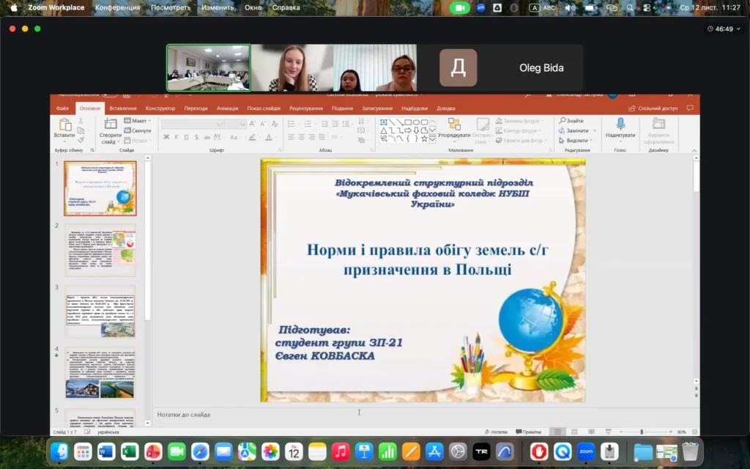Toggle italic formatting (К)
The width and height of the screenshot is (750, 469).
(x=177, y=137)
